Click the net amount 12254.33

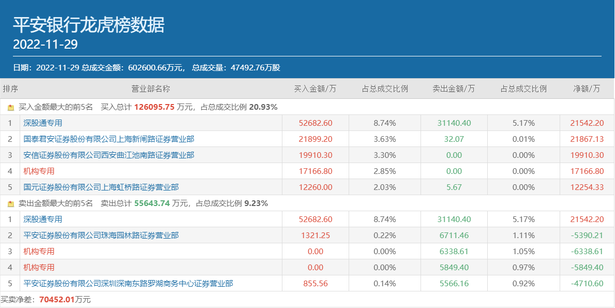pyautogui.click(x=587, y=187)
